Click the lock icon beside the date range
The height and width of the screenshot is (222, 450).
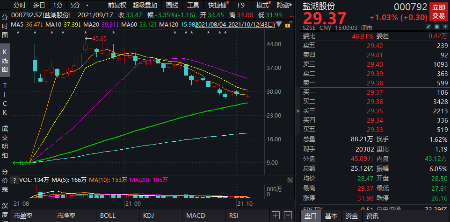(287, 24)
